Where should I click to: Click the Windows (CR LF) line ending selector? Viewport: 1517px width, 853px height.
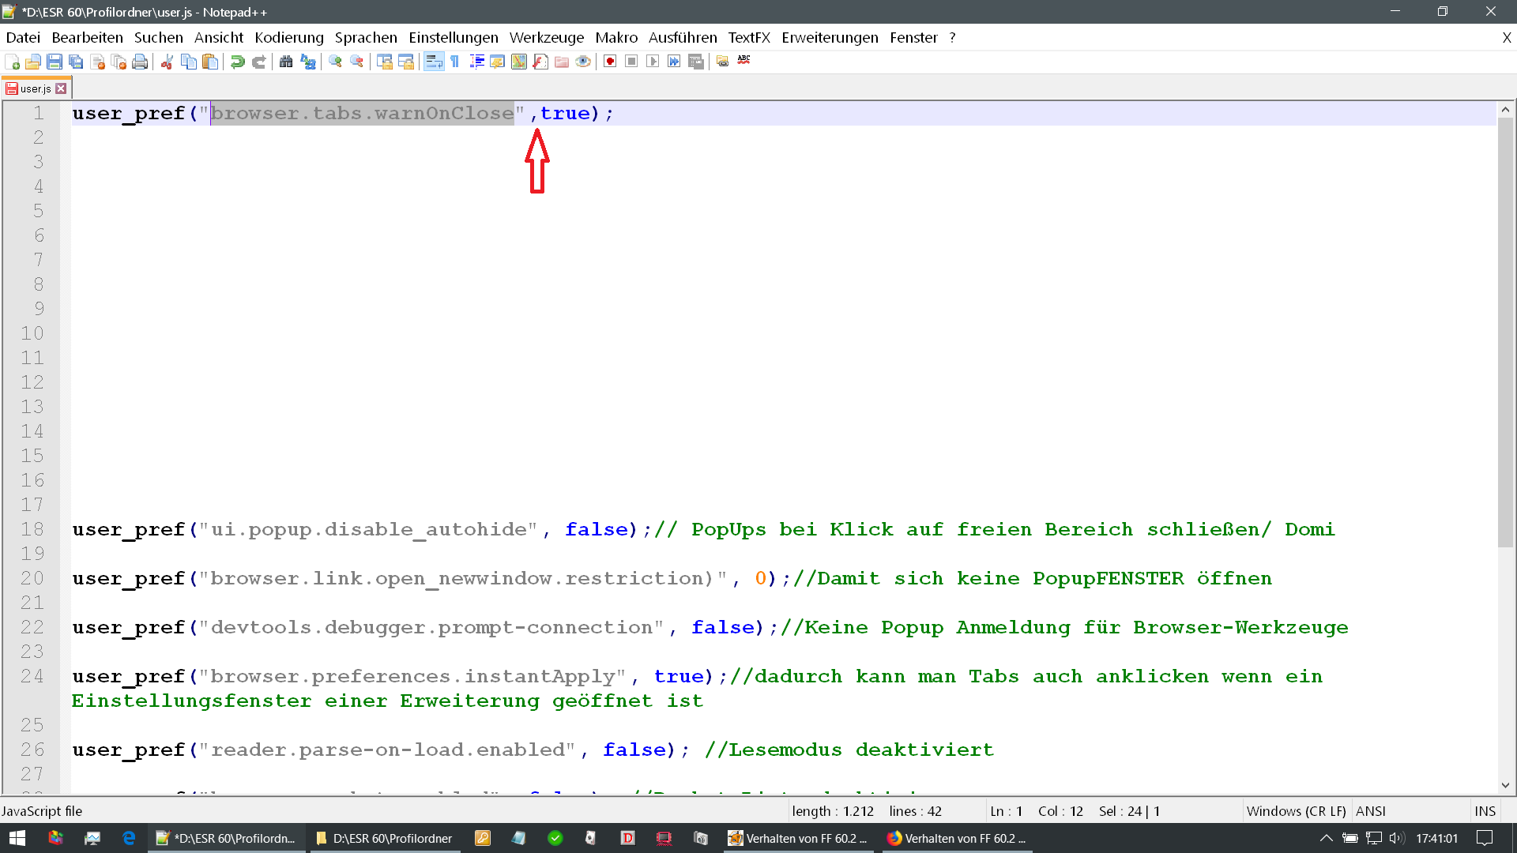pos(1295,811)
